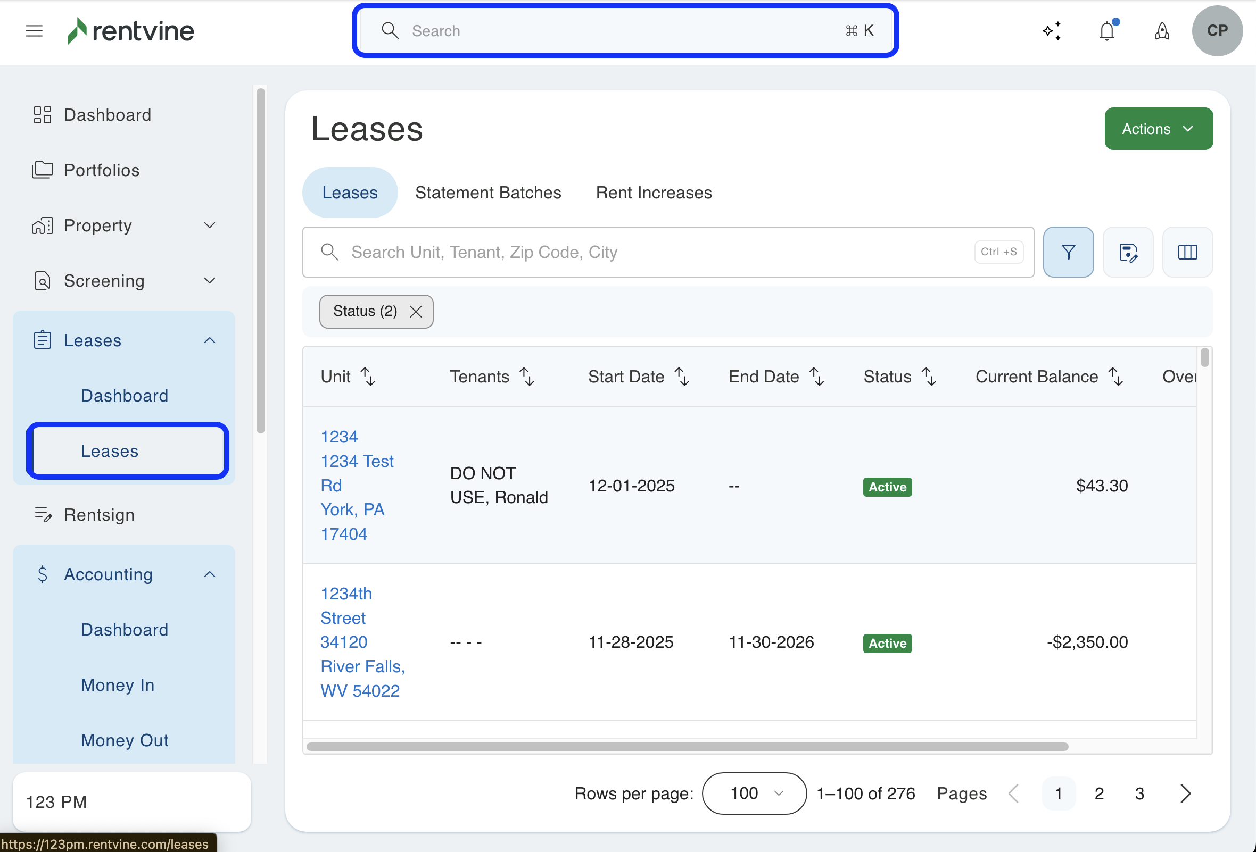The height and width of the screenshot is (852, 1256).
Task: Switch to Statement Batches tab
Action: point(488,193)
